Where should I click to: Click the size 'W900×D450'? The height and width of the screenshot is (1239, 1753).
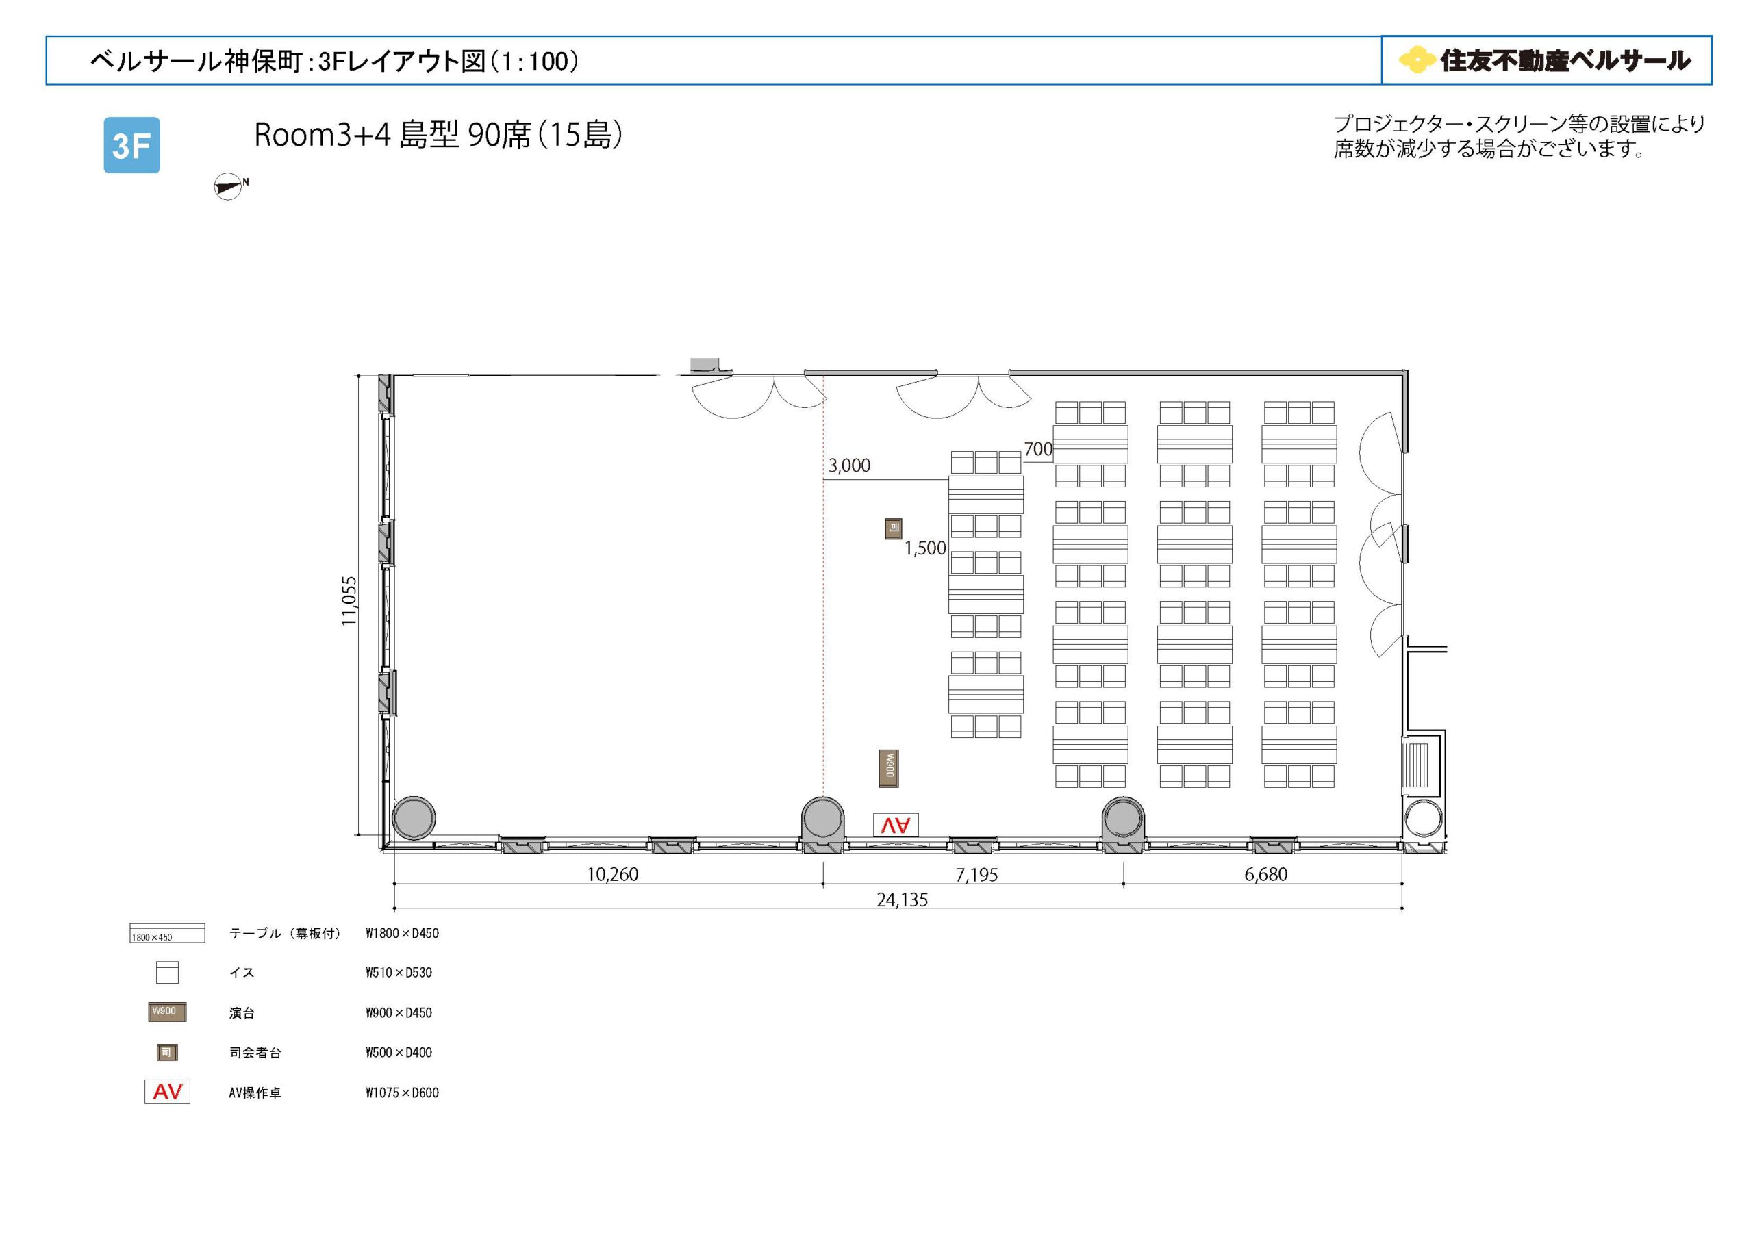point(399,1013)
